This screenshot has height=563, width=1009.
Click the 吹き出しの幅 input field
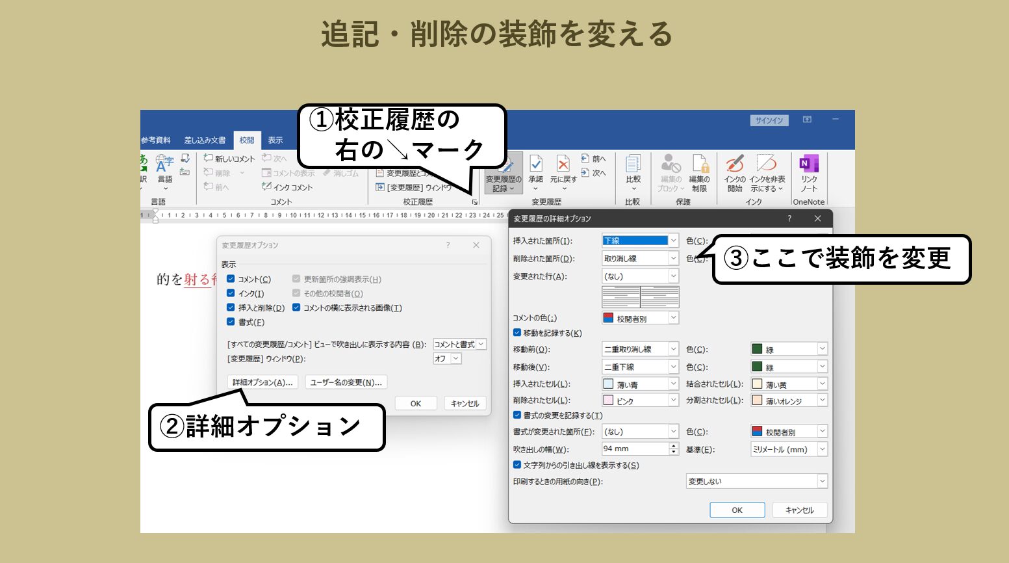tap(635, 449)
